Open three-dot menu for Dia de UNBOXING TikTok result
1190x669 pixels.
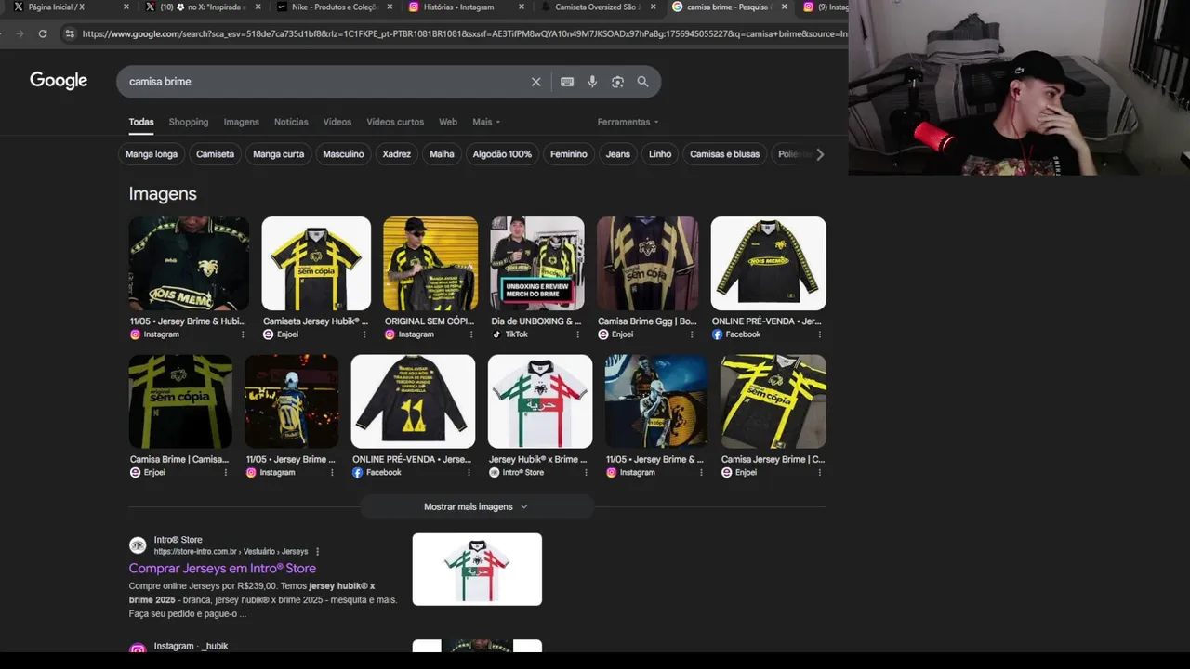pyautogui.click(x=577, y=334)
